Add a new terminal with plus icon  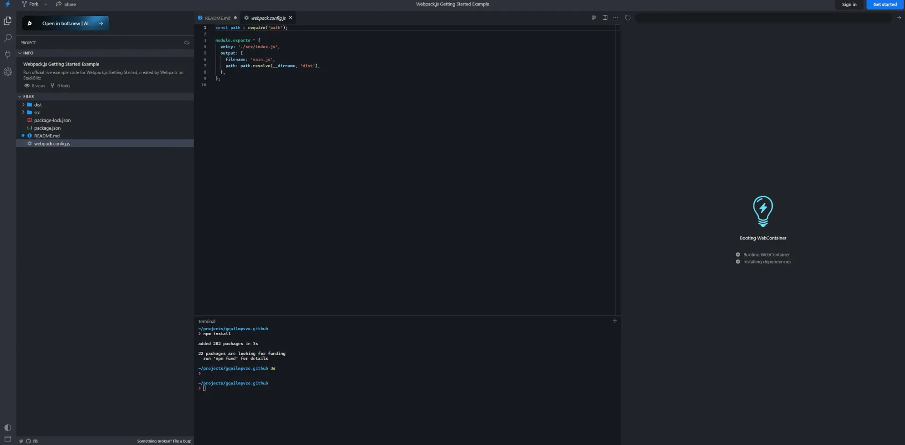(614, 321)
